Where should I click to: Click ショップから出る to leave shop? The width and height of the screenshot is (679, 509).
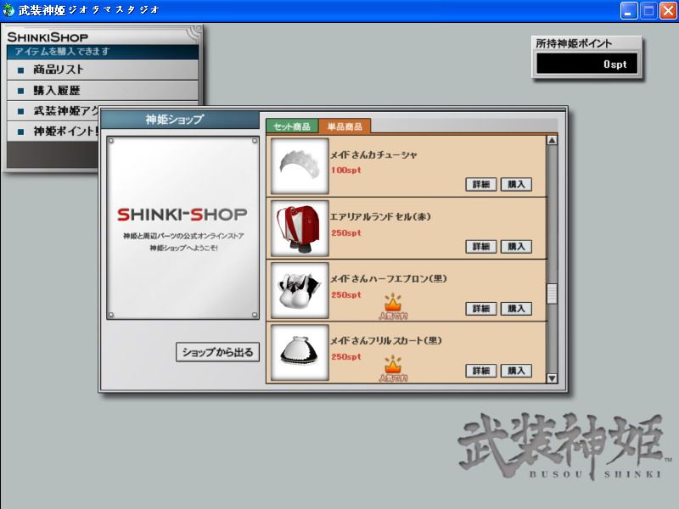[x=218, y=352]
